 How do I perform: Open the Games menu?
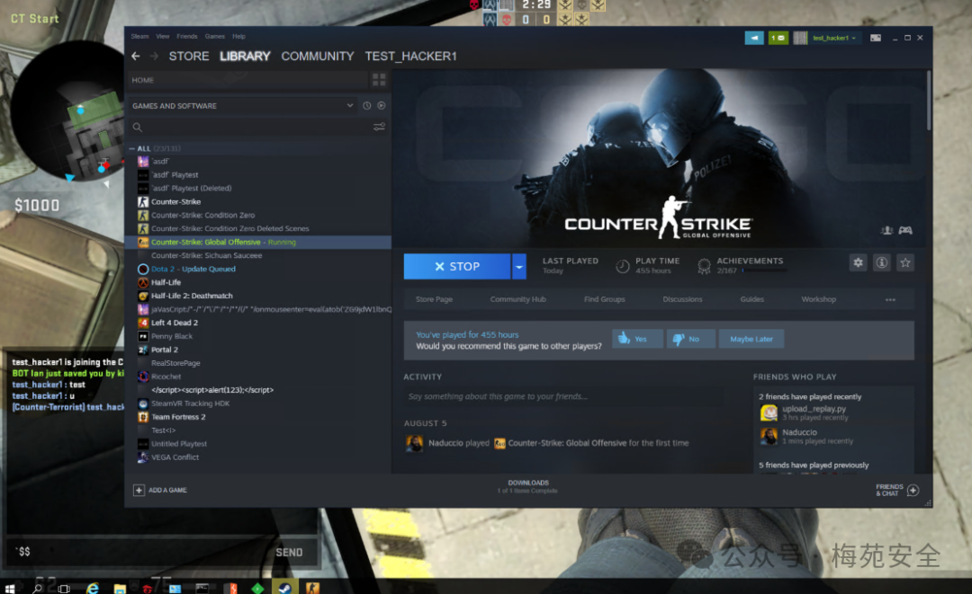[x=214, y=37]
